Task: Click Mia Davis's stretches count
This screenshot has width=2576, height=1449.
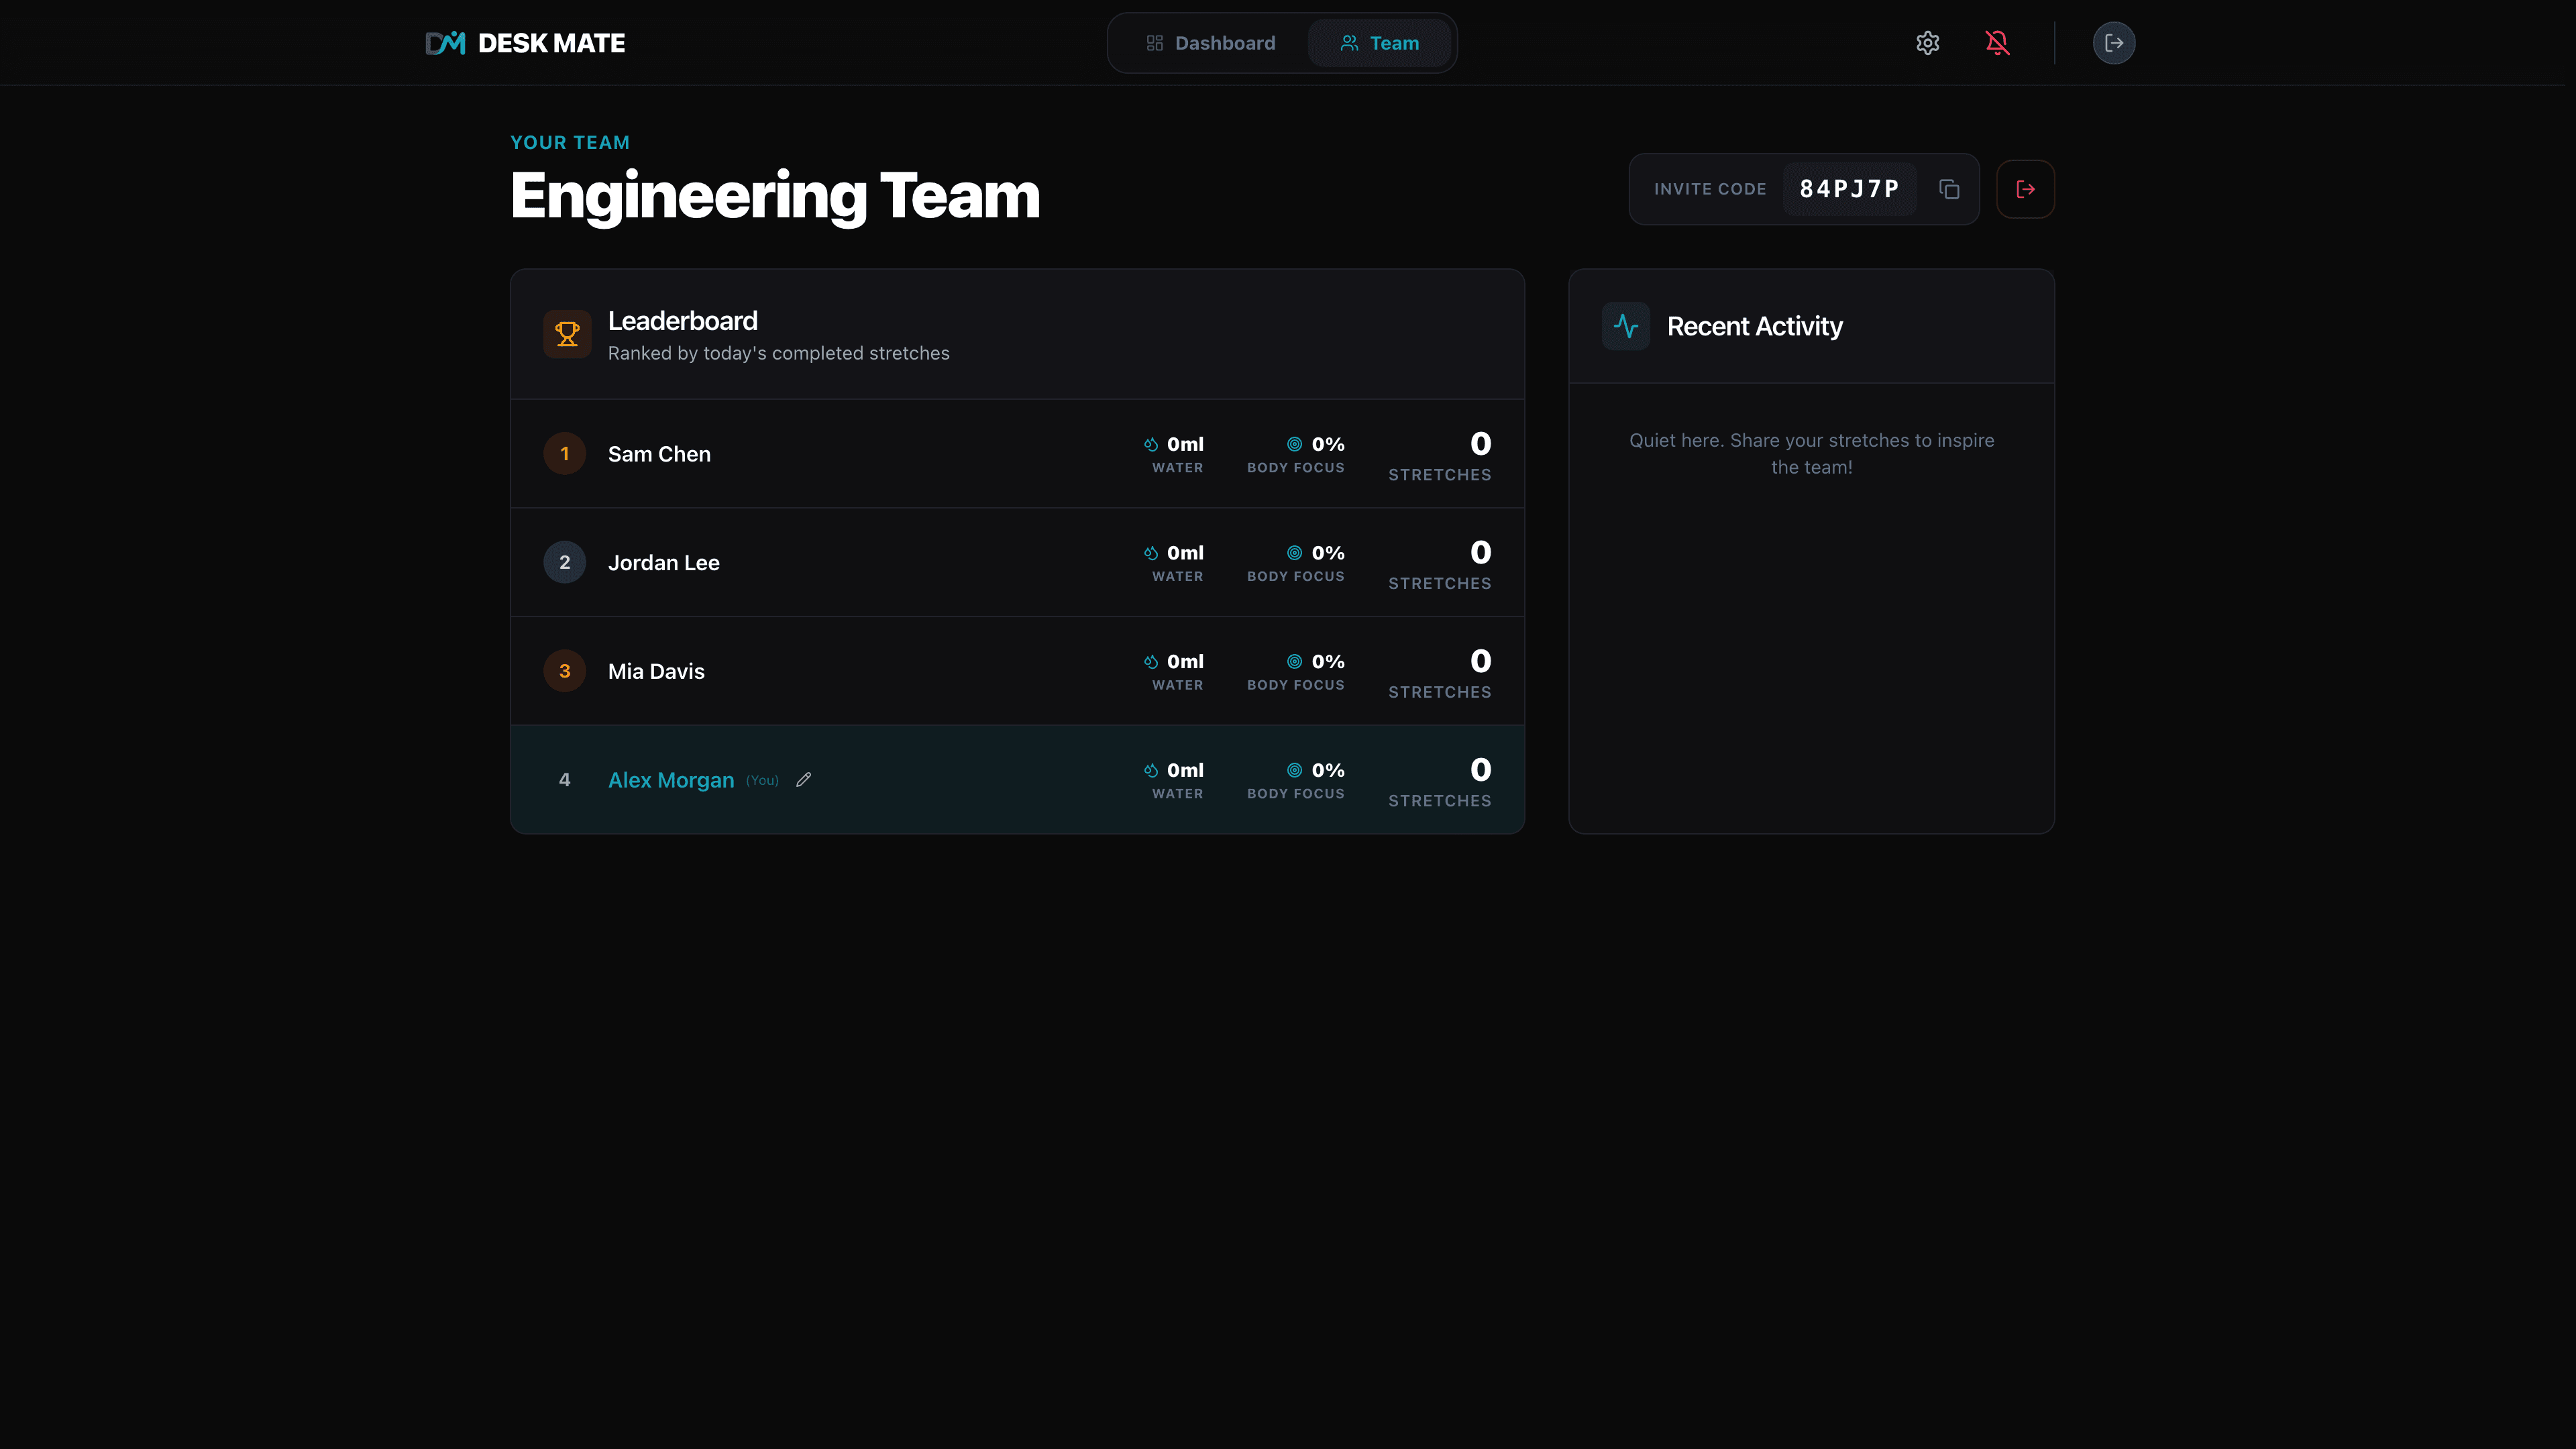Action: [x=1480, y=661]
